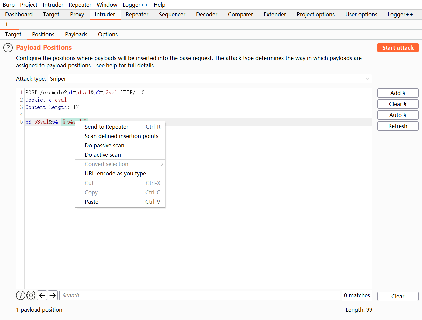Click the search help question mark icon
Viewport: 422px width, 320px height.
(21, 295)
